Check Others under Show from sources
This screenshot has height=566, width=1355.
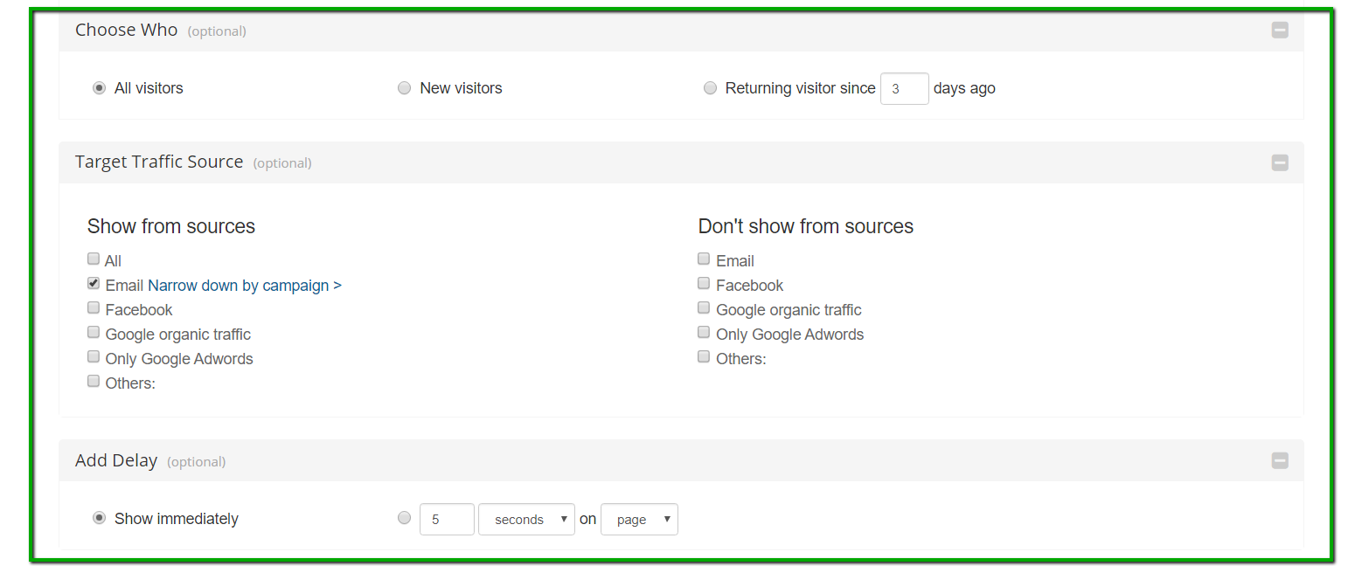[x=94, y=382]
